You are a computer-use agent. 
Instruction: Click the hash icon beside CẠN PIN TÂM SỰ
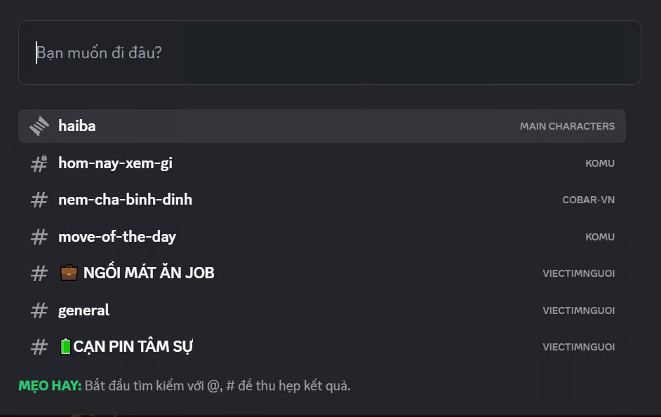click(x=39, y=347)
